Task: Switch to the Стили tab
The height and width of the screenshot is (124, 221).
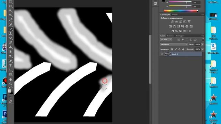Action: [175, 14]
